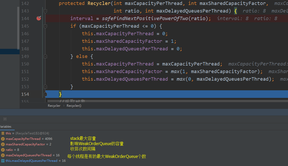Click line number 144 in gutter
This screenshot has height=166, width=288.
tap(25, 19)
